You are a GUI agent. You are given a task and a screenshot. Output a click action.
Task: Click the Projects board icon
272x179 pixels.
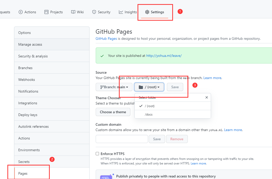coord(46,12)
